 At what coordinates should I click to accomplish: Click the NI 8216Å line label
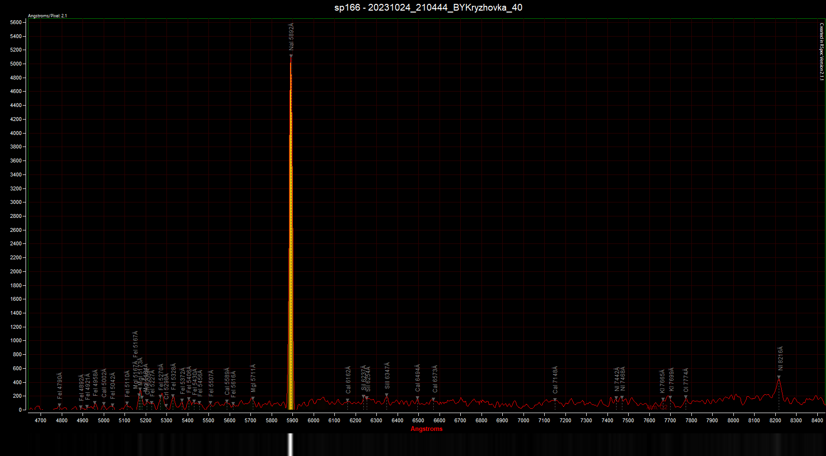coord(780,358)
